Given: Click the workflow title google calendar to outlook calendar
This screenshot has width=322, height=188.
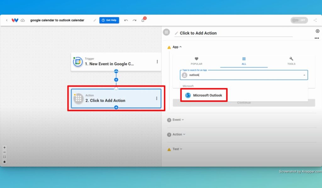Looking at the screenshot, I should 57,20.
